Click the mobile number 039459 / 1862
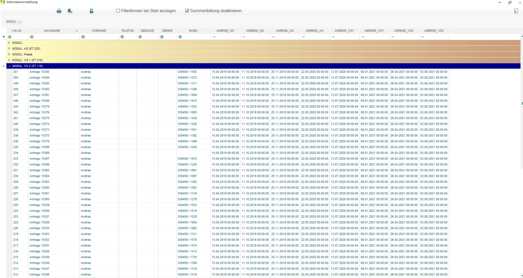 coord(187,228)
